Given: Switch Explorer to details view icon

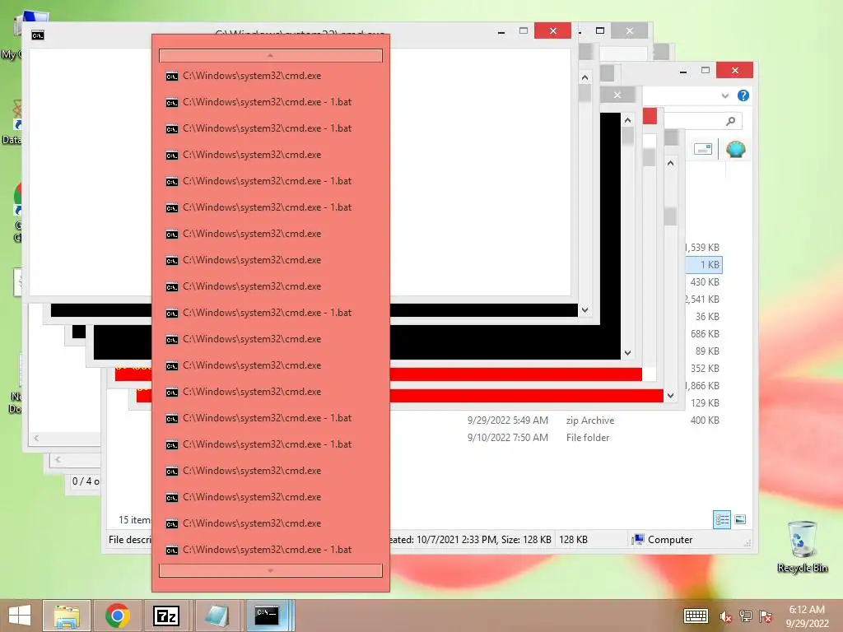Looking at the screenshot, I should 721,520.
